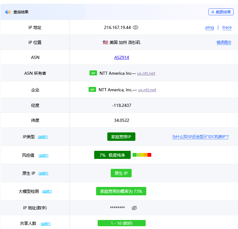
Task: Click the 经度 row label
Action: 35,105
